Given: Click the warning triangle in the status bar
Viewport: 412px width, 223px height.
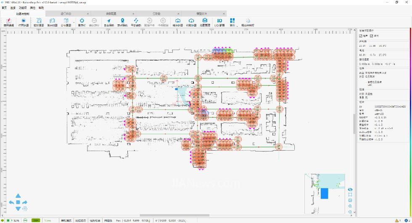Looking at the screenshot, I should click(396, 220).
